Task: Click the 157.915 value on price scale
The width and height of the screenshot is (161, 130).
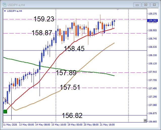Action: point(153,72)
